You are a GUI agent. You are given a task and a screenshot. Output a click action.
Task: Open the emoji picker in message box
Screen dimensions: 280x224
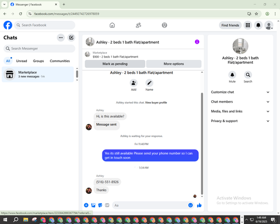tap(190, 205)
